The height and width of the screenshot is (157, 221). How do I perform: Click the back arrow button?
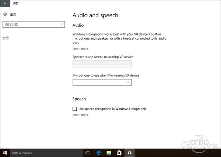click(x=5, y=3)
